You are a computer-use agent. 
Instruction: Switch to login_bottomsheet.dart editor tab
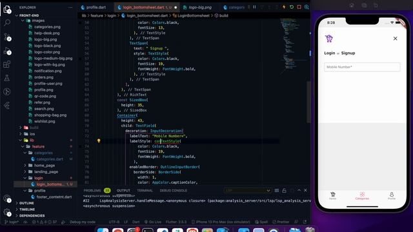coord(147,7)
